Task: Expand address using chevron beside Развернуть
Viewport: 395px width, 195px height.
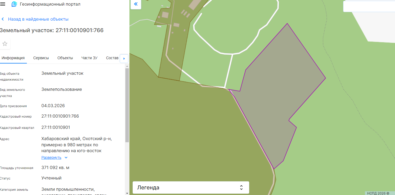Action: point(66,157)
